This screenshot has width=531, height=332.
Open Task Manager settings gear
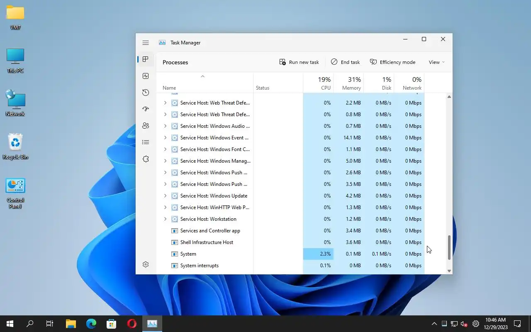(x=146, y=264)
